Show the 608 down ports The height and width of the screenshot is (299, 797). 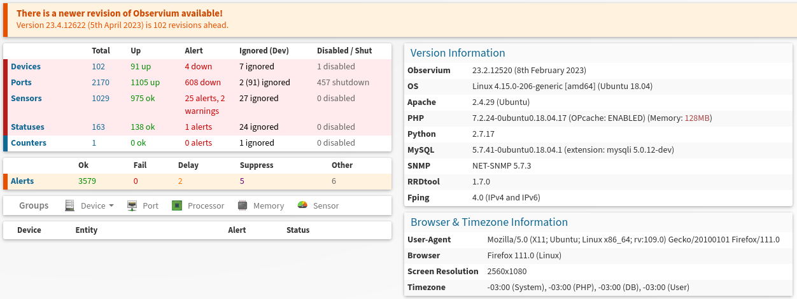click(203, 83)
